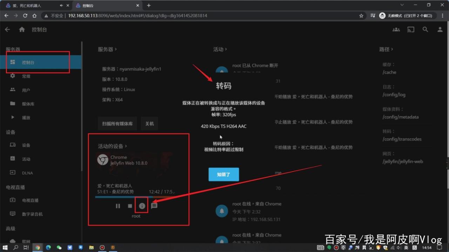Click the browser forward button
The height and width of the screenshot is (252, 449).
(x=16, y=16)
